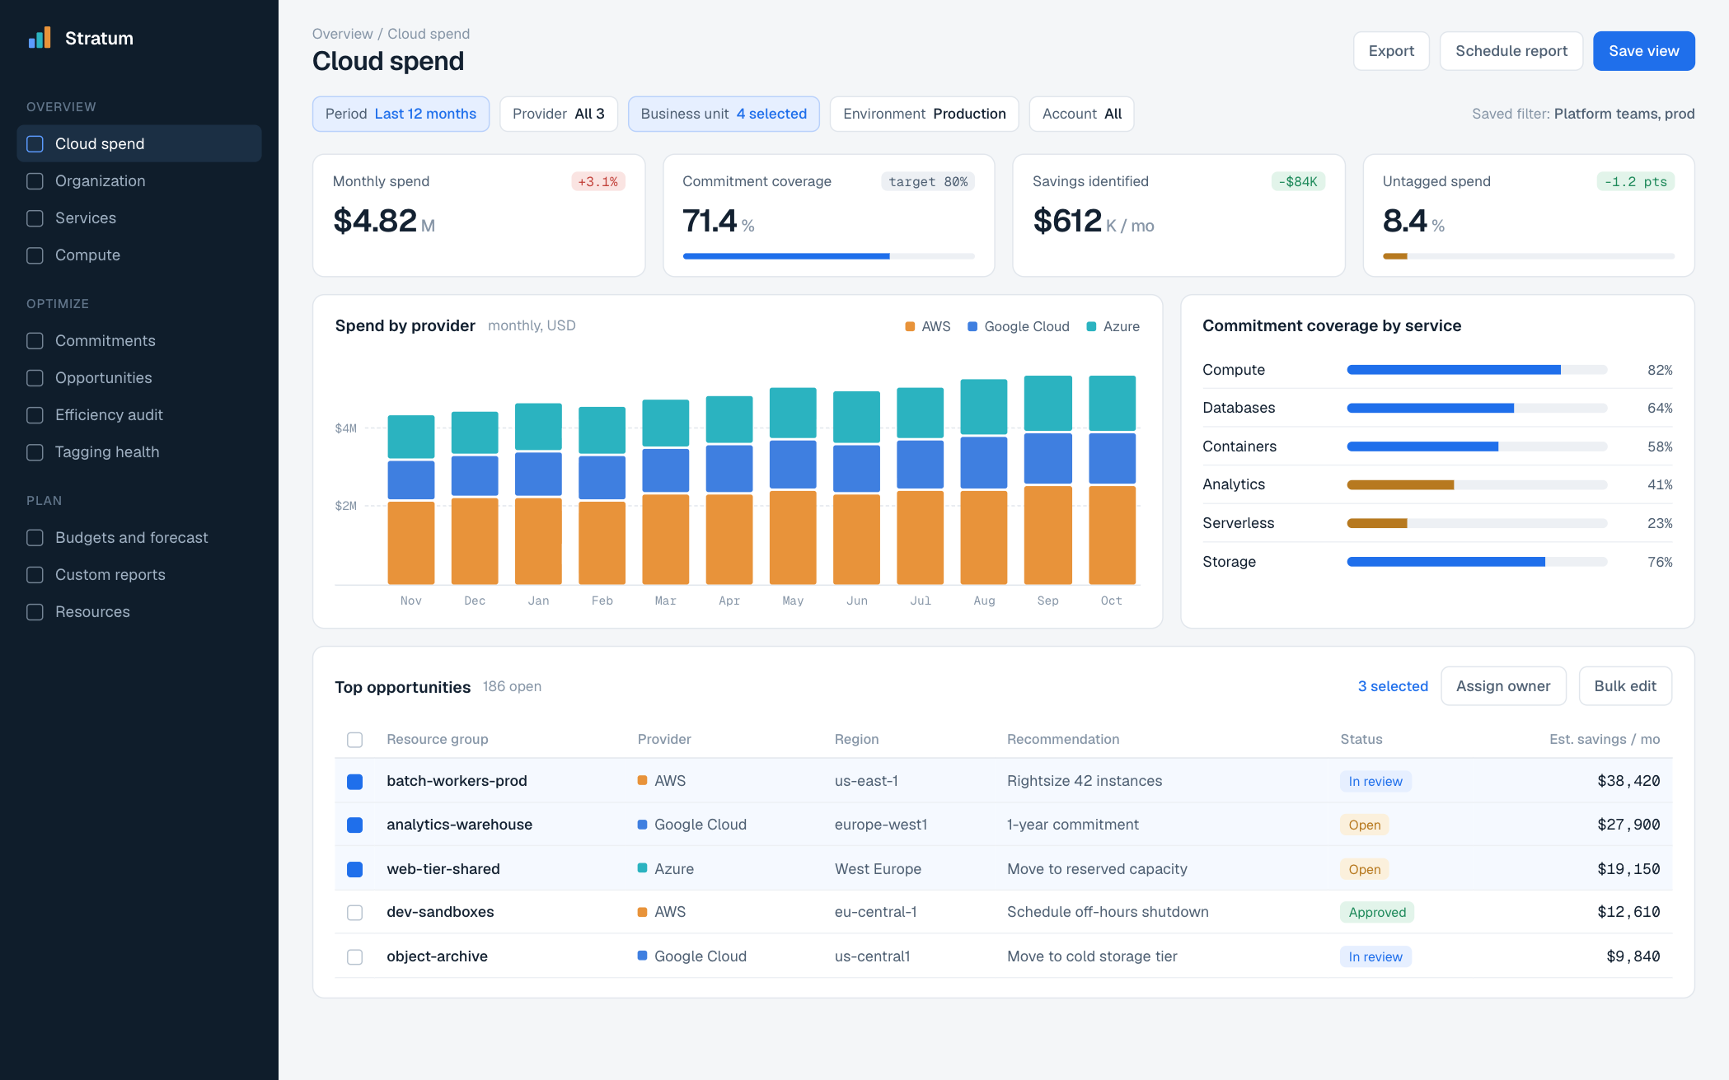Click Rightsize 42 instances recommendation
This screenshot has height=1080, width=1729.
pos(1085,781)
